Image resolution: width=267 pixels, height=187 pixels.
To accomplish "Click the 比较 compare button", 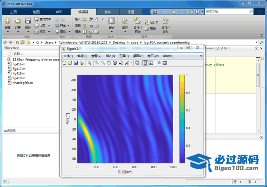I will coord(40,25).
